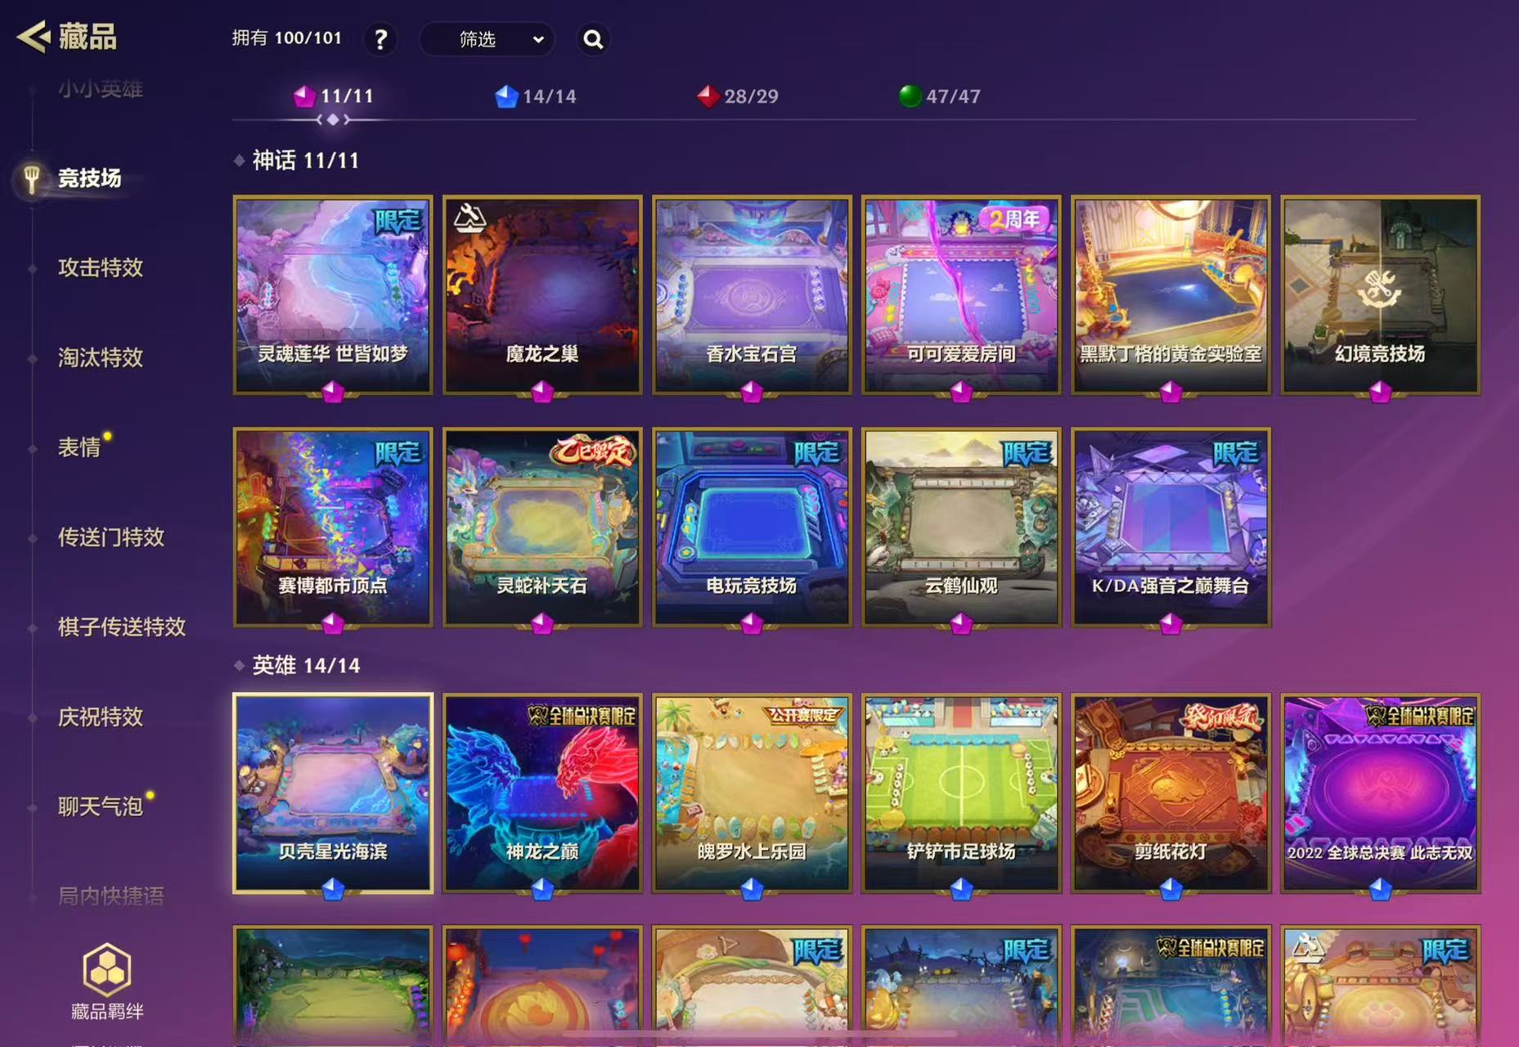The height and width of the screenshot is (1047, 1519).
Task: Click the magnifier search icon
Action: click(593, 39)
